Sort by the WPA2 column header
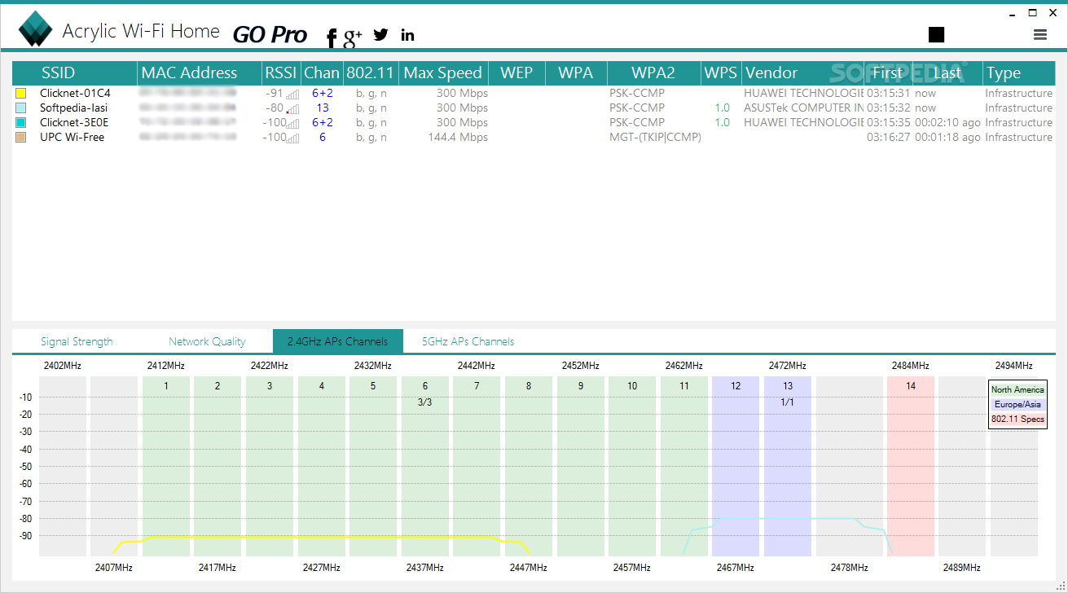The image size is (1068, 593). (x=654, y=72)
